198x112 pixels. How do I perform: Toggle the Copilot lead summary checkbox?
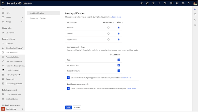tap(68, 89)
